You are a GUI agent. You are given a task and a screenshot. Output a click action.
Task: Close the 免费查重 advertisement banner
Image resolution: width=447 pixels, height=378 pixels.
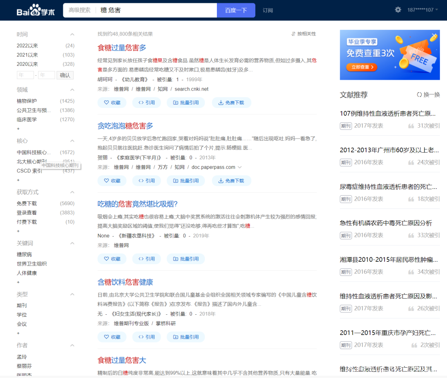coord(433,36)
